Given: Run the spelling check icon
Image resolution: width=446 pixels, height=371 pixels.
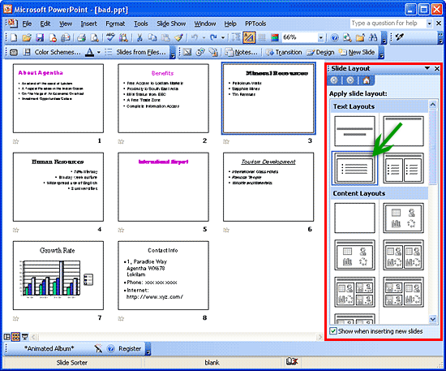Looking at the screenshot, I should pos(110,37).
